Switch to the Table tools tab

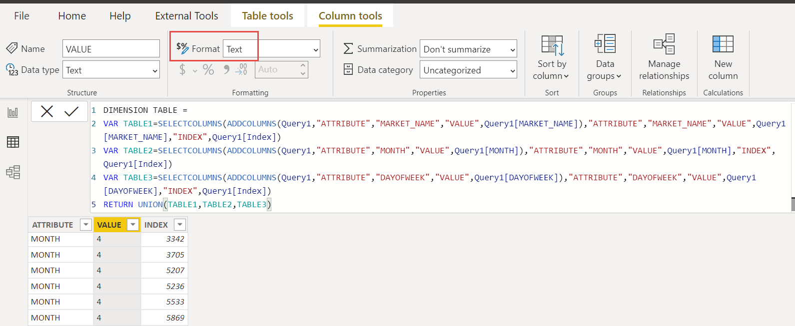tap(267, 16)
